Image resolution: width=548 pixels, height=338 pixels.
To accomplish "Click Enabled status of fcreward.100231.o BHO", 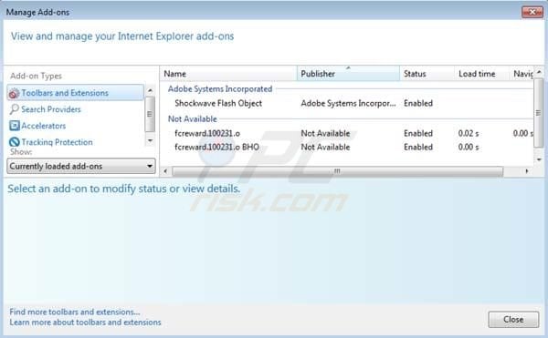I will (x=418, y=147).
